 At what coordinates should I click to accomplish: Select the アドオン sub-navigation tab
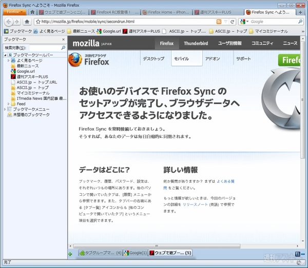coord(213,58)
